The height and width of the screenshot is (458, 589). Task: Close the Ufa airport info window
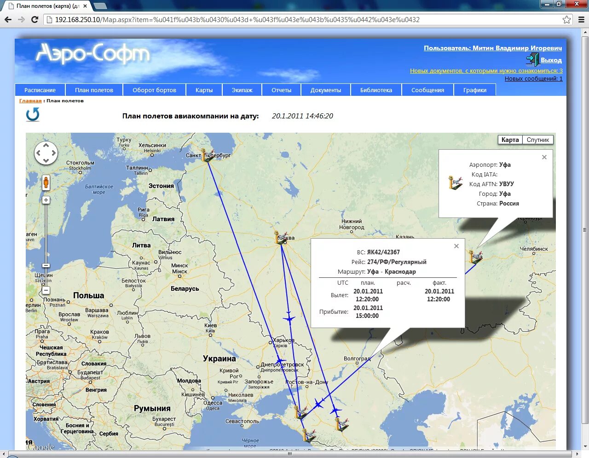point(544,157)
